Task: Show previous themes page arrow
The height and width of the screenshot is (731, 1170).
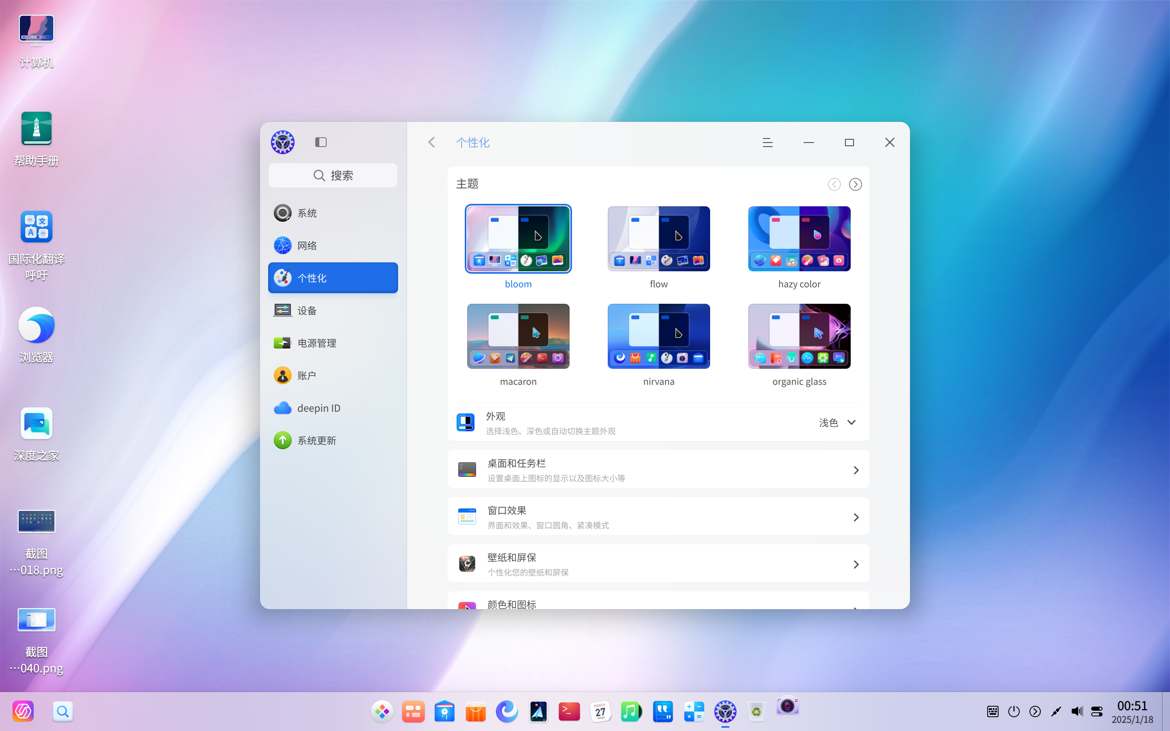Action: coord(834,184)
